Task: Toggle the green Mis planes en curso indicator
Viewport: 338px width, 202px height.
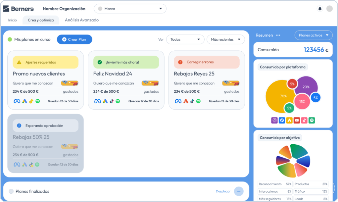Action: 10,40
